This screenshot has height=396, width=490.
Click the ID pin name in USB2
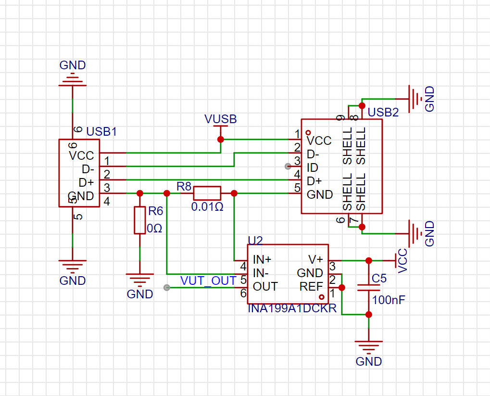pyautogui.click(x=312, y=168)
